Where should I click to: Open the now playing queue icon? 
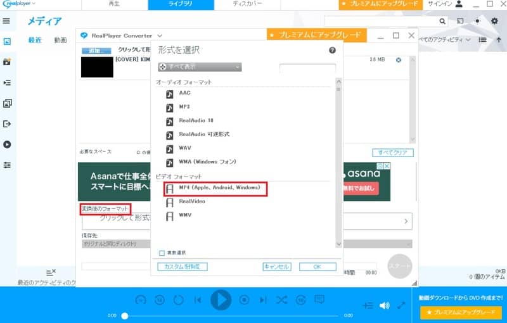[x=368, y=305]
